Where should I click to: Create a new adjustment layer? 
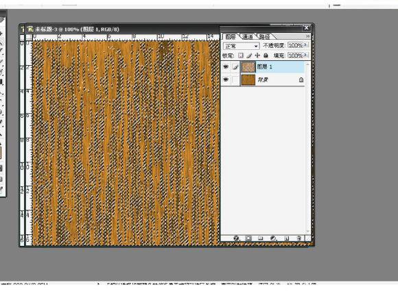[x=273, y=238]
